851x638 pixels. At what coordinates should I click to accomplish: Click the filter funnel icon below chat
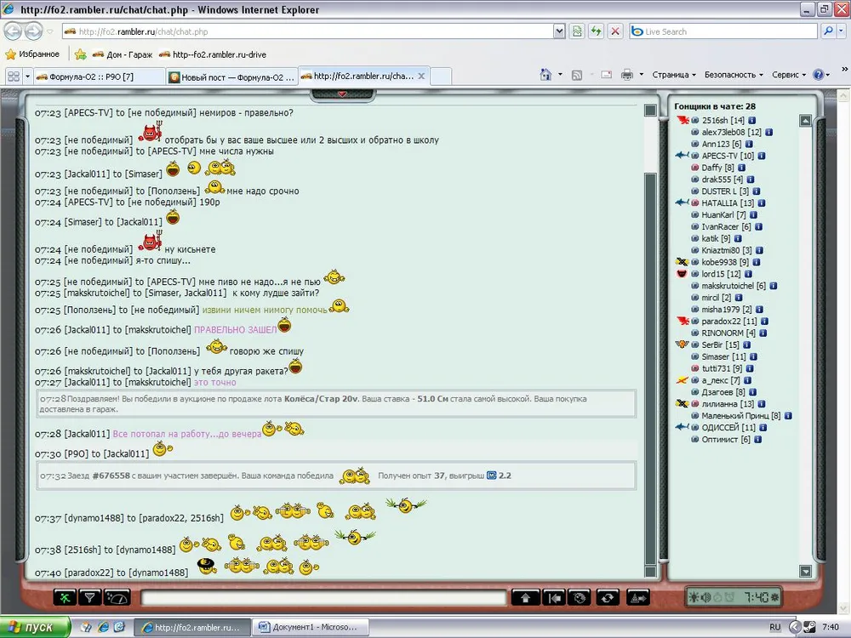coord(91,598)
